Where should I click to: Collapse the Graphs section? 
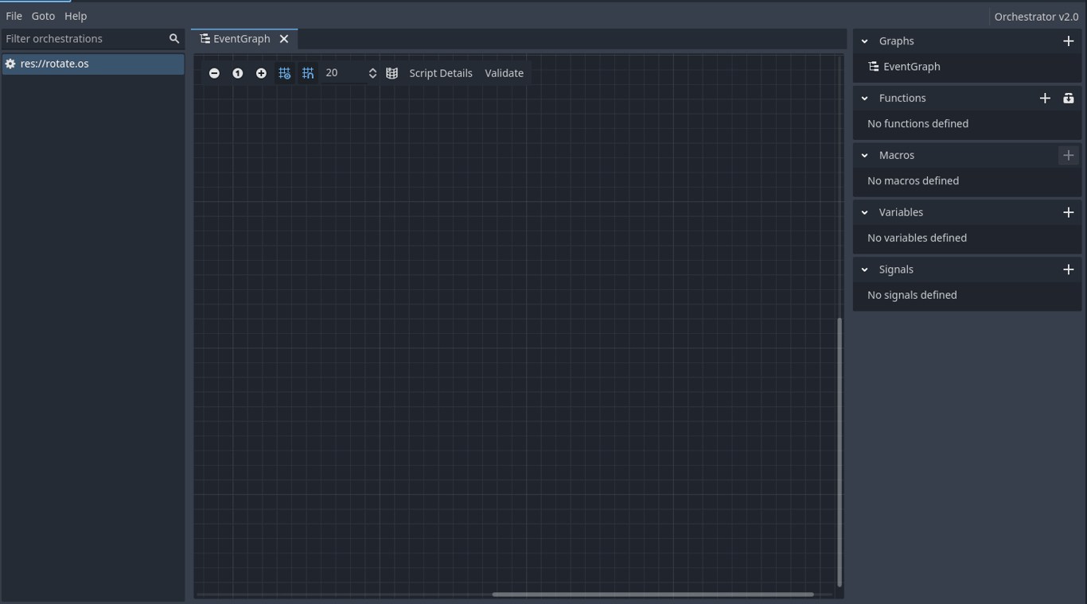(865, 41)
